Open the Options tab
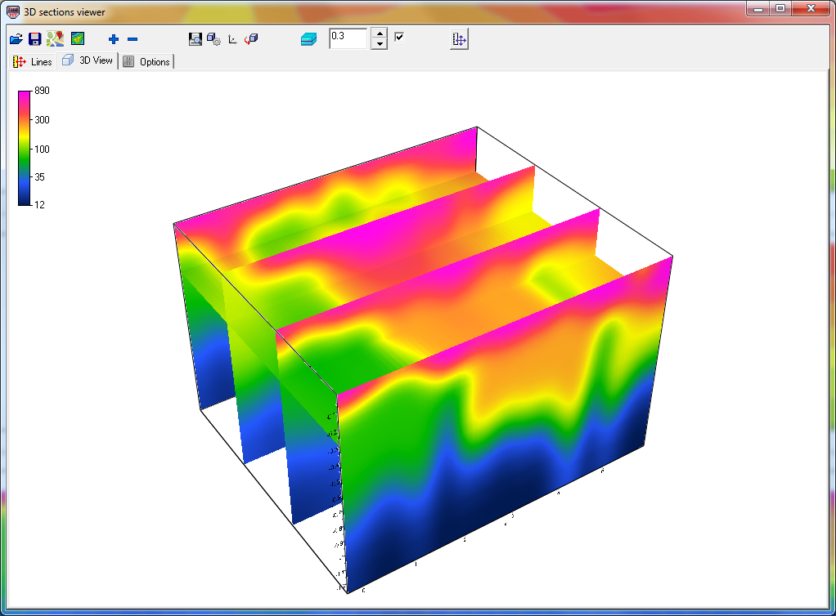Screen dimensions: 836x616 [147, 62]
